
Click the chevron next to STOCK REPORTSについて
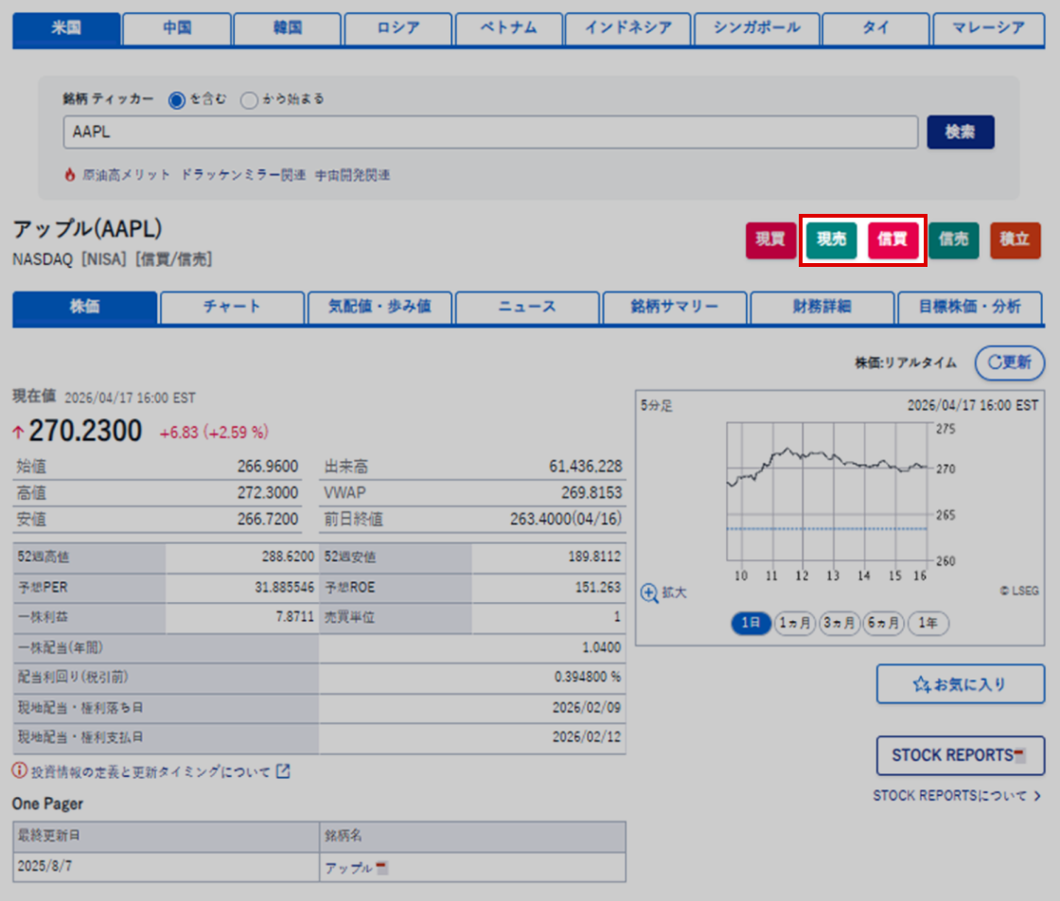click(x=1037, y=796)
